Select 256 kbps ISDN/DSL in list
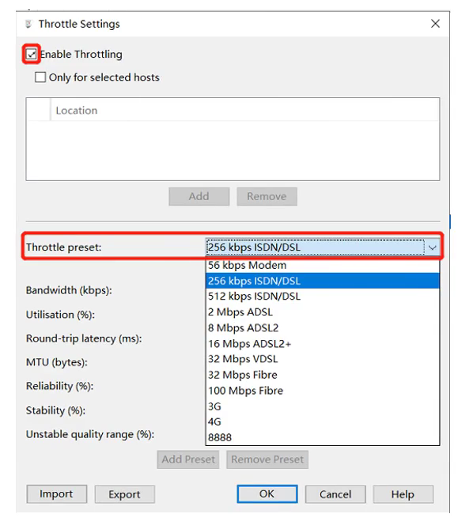The image size is (473, 529). [x=323, y=281]
